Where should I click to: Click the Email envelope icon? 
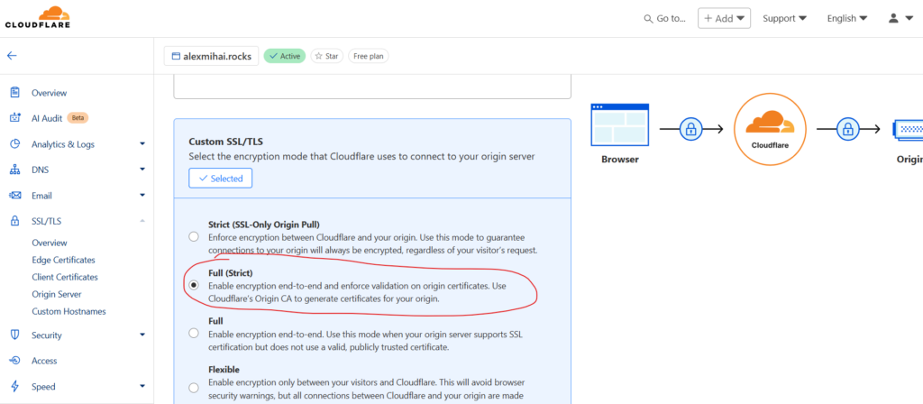tap(15, 196)
